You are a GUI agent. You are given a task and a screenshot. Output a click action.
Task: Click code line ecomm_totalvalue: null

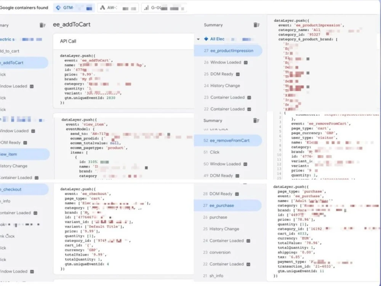tap(96, 143)
